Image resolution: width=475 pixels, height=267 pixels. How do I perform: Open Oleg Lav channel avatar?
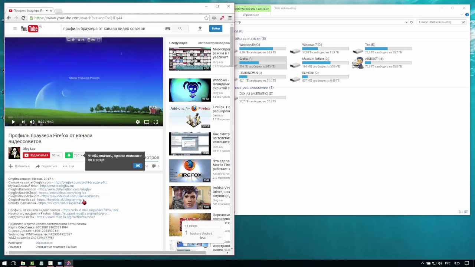pos(14,153)
